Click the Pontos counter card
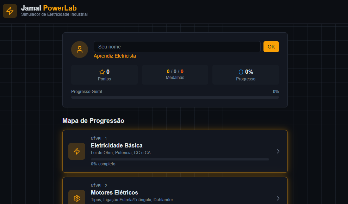 click(x=104, y=75)
